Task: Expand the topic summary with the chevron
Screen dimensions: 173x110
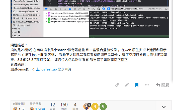Action: [164, 107]
